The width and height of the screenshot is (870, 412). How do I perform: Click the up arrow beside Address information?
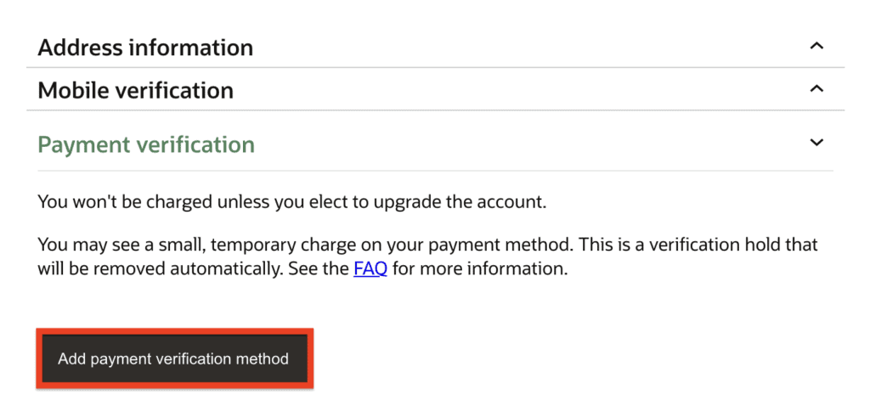[x=816, y=46]
